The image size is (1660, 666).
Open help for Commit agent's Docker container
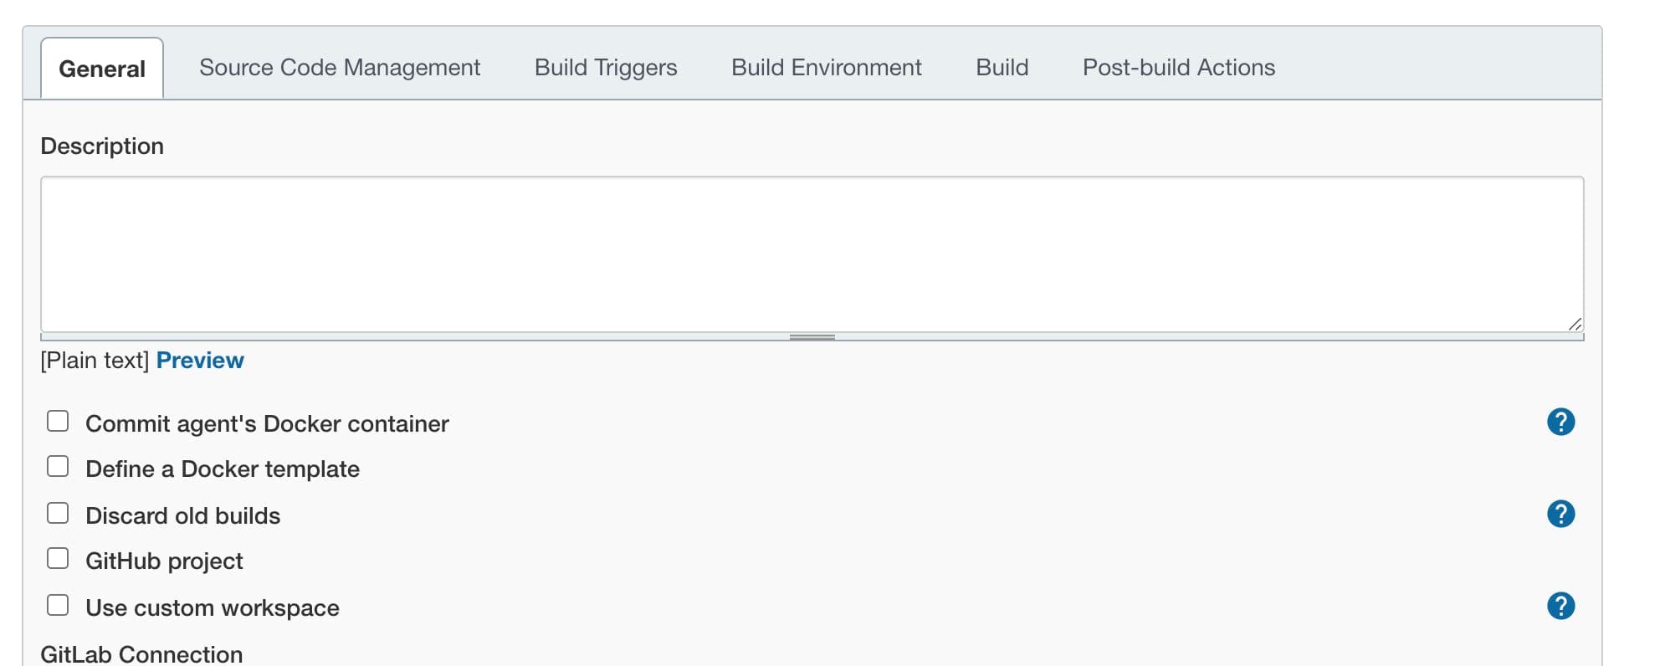point(1560,422)
